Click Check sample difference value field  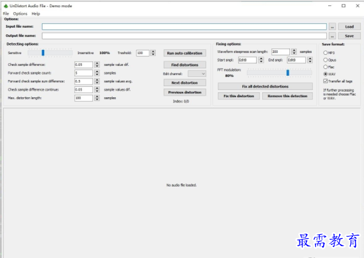pos(83,65)
